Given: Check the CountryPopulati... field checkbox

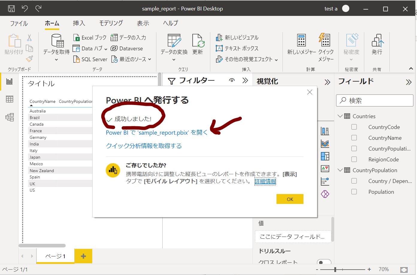Looking at the screenshot, I should point(354,148).
